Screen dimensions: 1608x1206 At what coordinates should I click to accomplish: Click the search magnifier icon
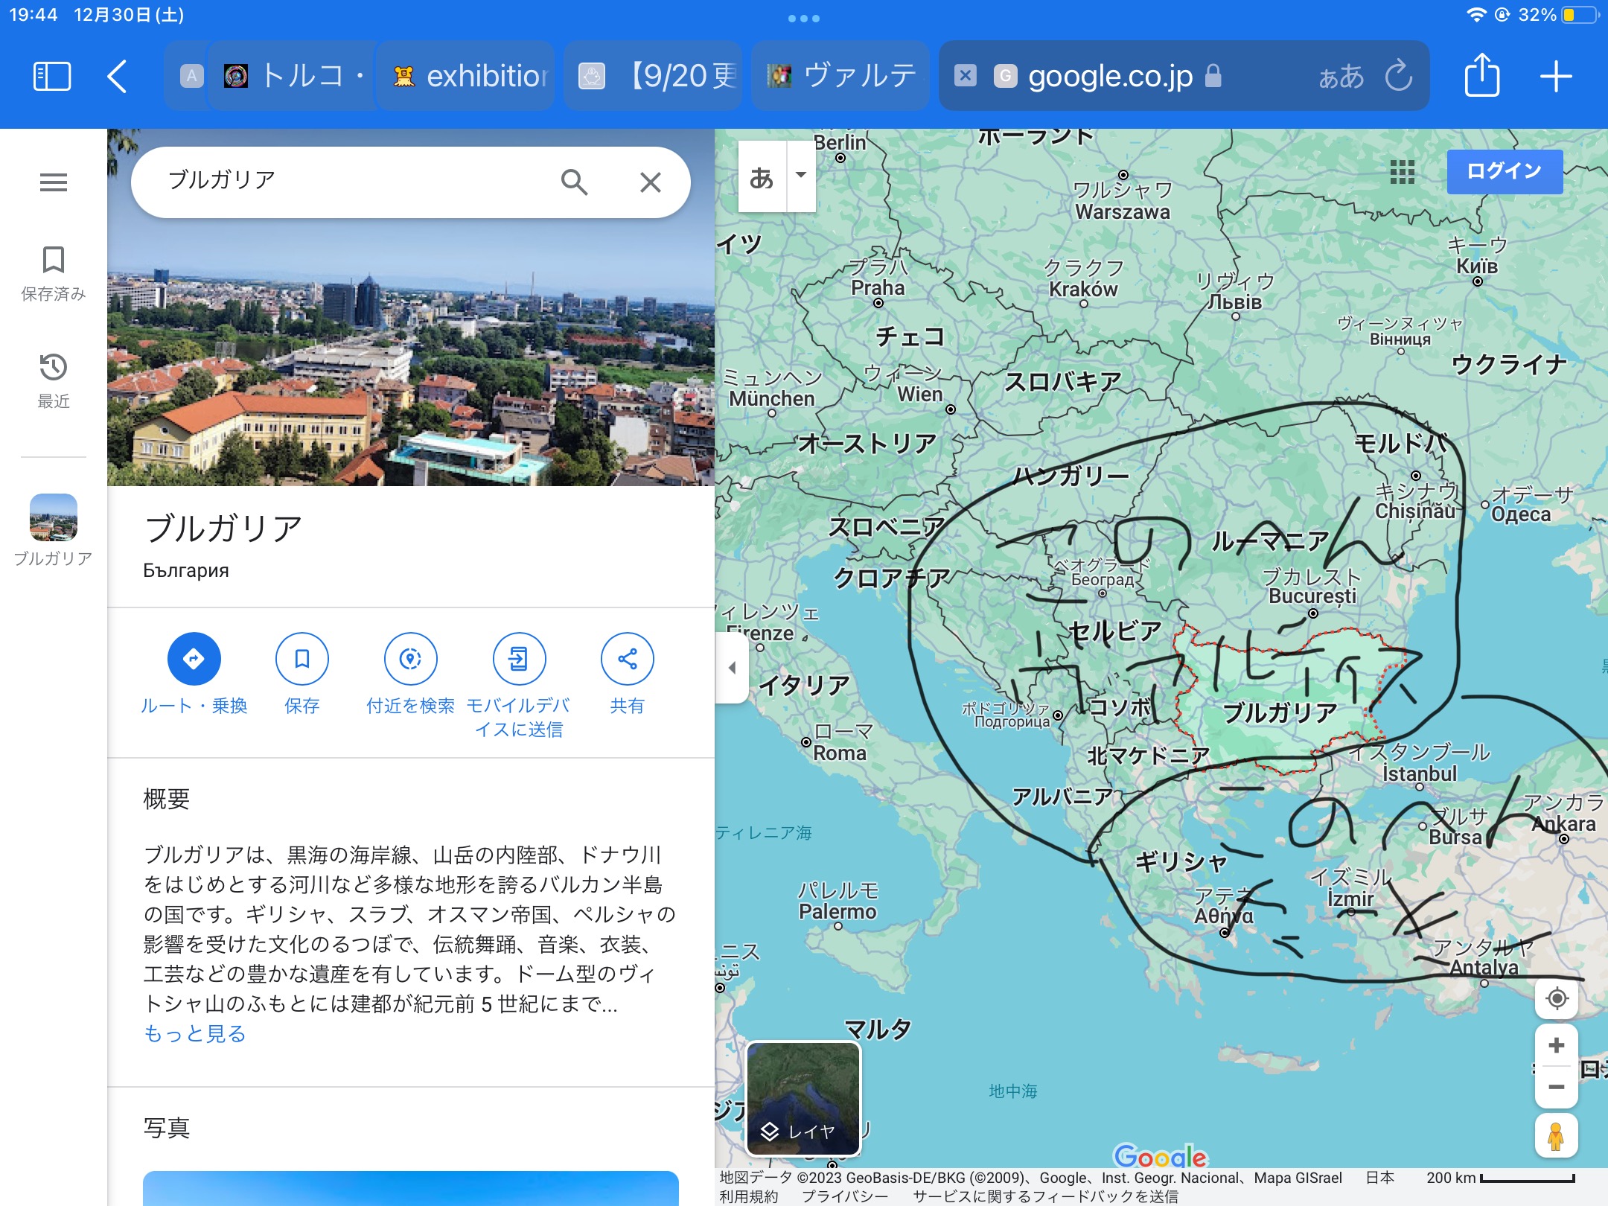(x=574, y=182)
